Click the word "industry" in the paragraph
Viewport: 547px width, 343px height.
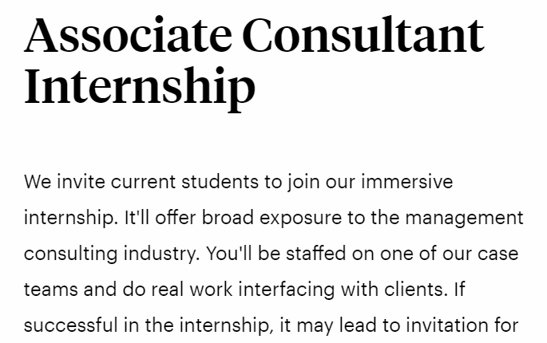pyautogui.click(x=161, y=254)
